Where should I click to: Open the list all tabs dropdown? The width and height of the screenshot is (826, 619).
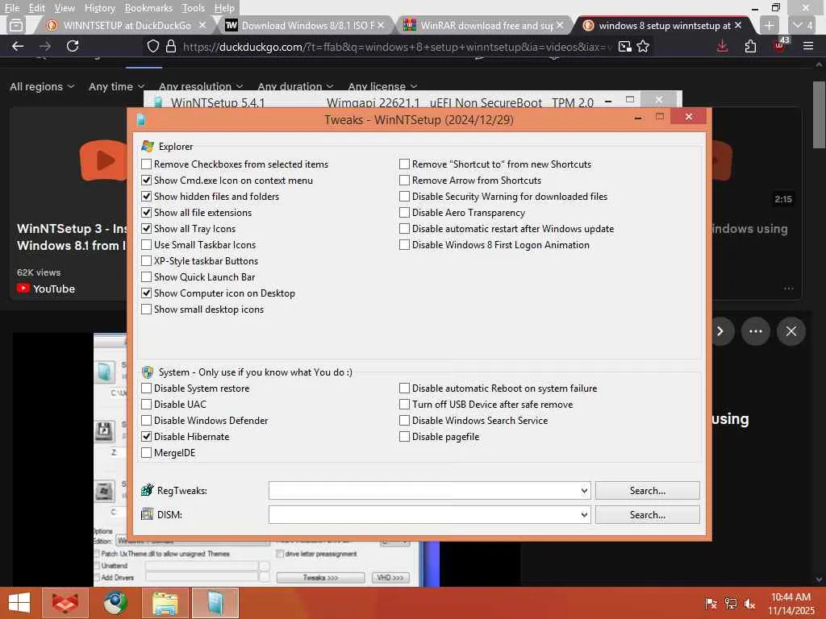coord(803,25)
